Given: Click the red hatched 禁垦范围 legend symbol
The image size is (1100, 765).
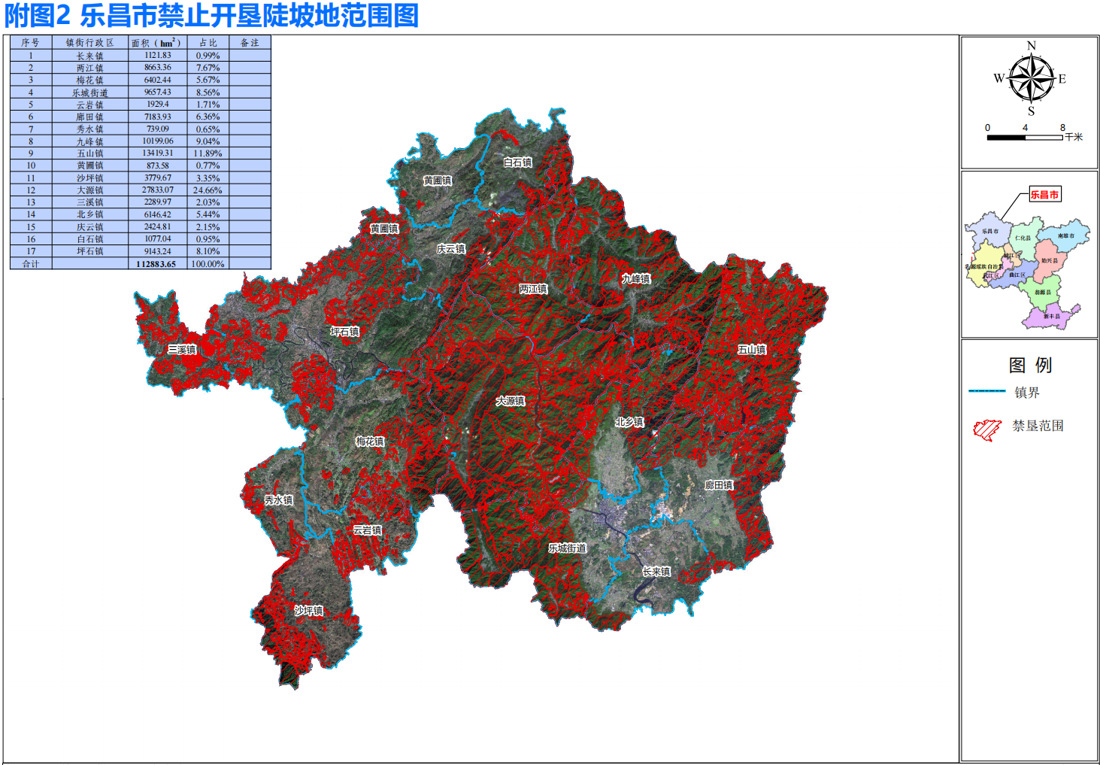Looking at the screenshot, I should click(986, 429).
